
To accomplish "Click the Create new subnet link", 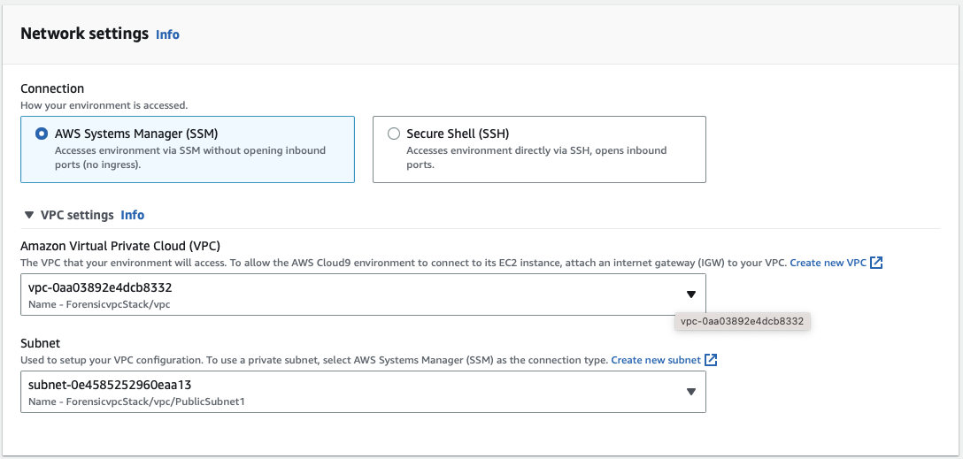I will (656, 360).
